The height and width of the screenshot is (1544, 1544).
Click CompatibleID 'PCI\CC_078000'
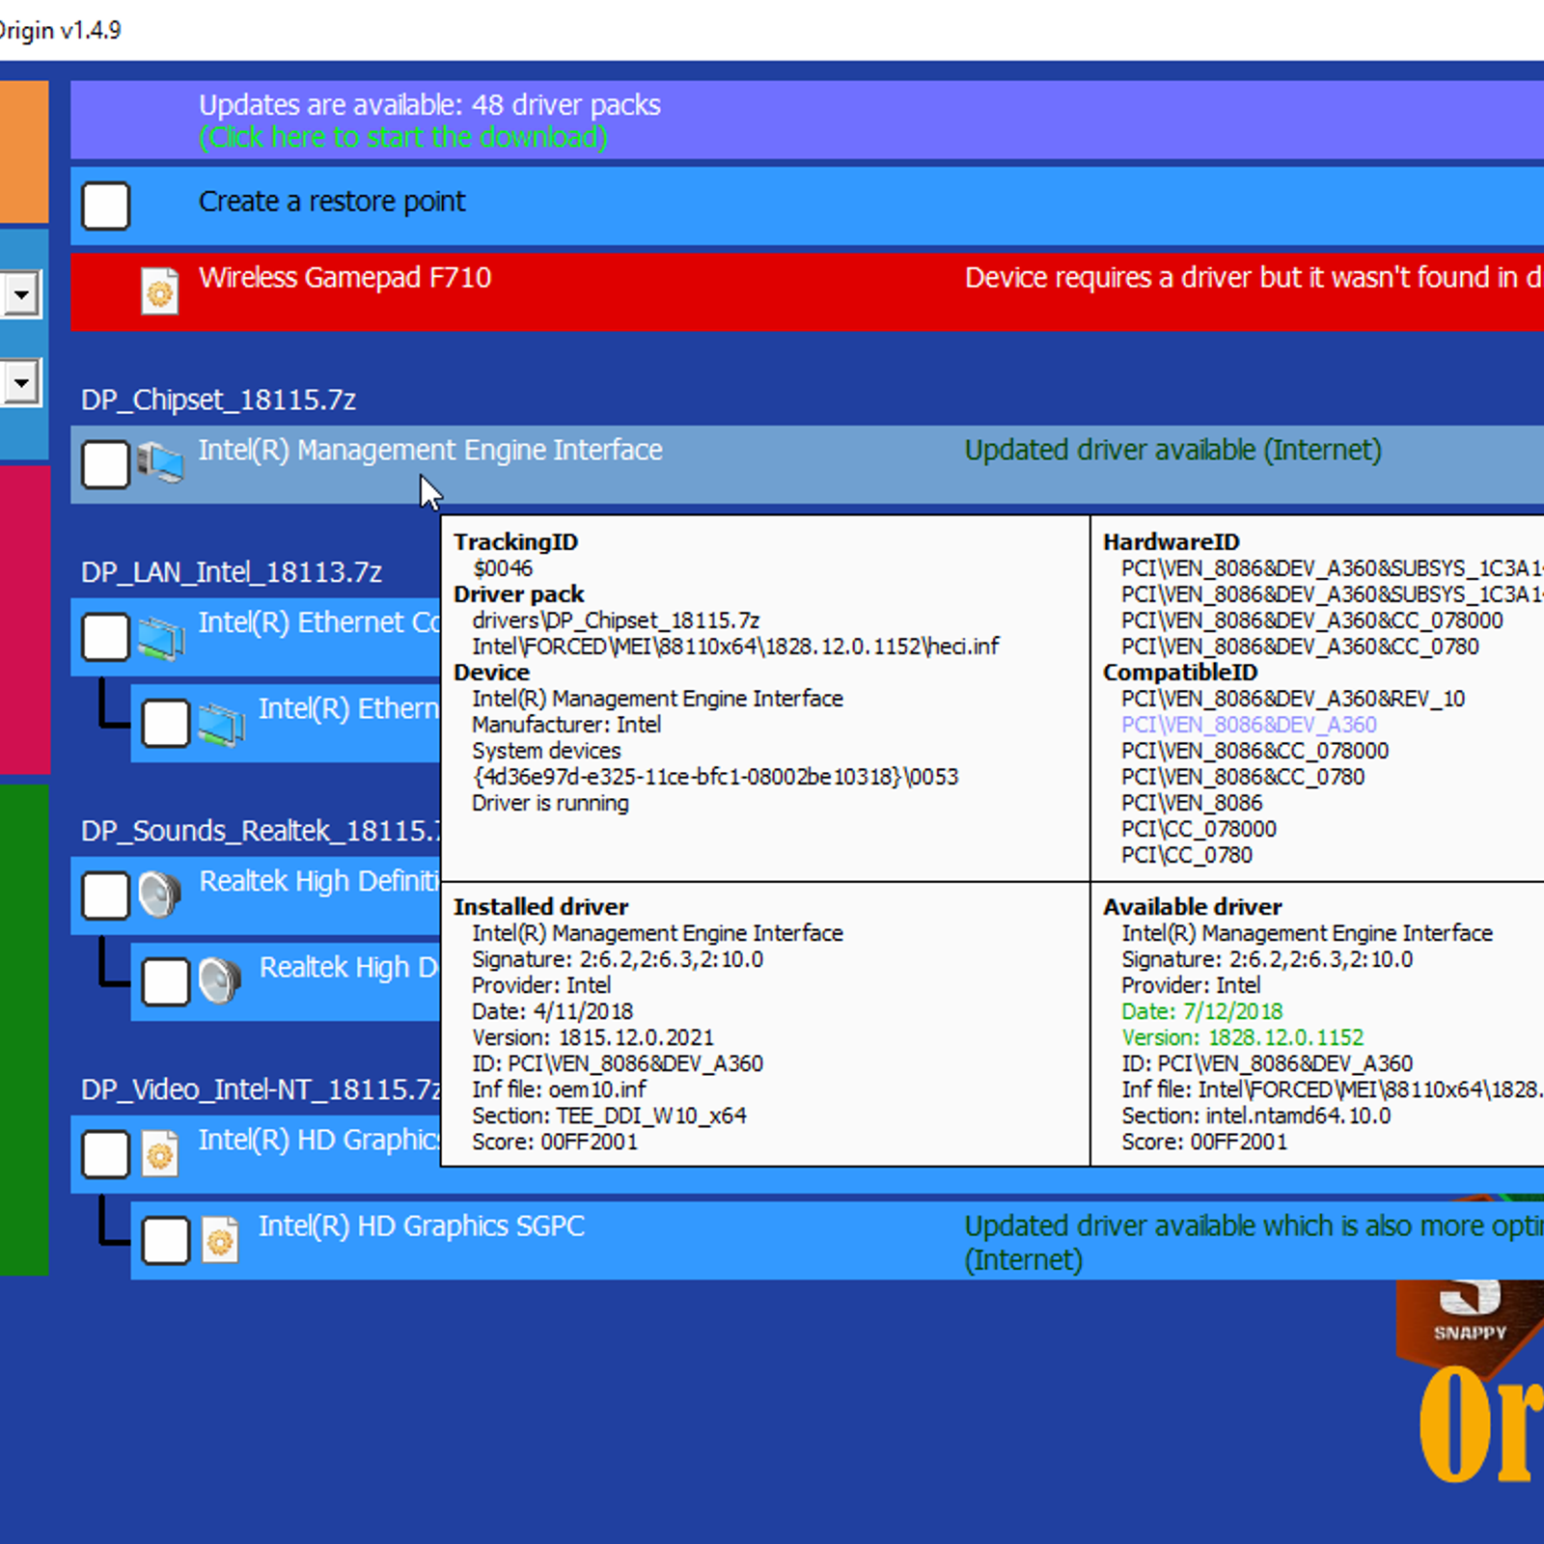coord(1199,829)
